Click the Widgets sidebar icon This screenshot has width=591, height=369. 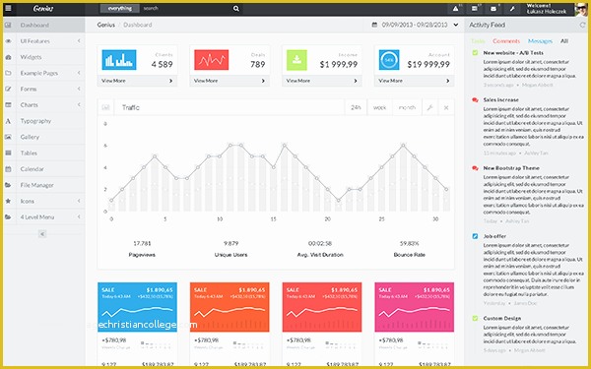[8, 57]
